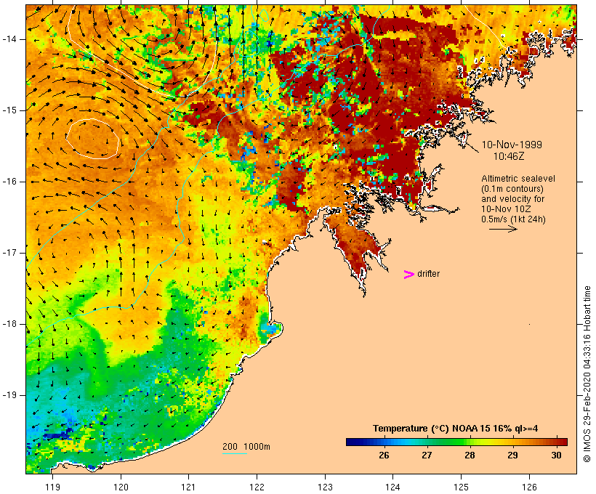Click the 'drifter' legend label
Screen dimensions: 596x494
coord(428,274)
